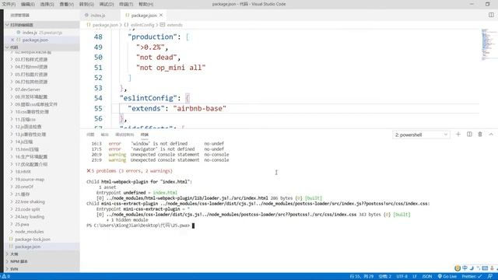Expand the 07.devServer folder
Image resolution: width=498 pixels, height=280 pixels.
point(41,89)
